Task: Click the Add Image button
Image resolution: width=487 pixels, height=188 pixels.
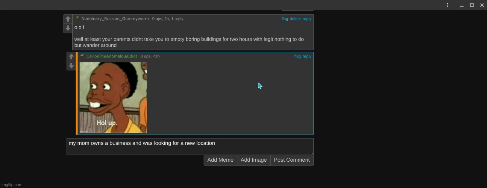Action: [x=253, y=160]
